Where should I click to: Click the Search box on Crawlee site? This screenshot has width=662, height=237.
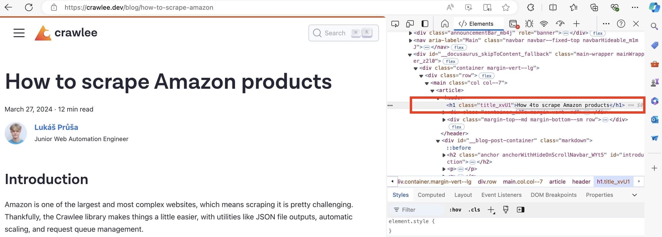[343, 33]
